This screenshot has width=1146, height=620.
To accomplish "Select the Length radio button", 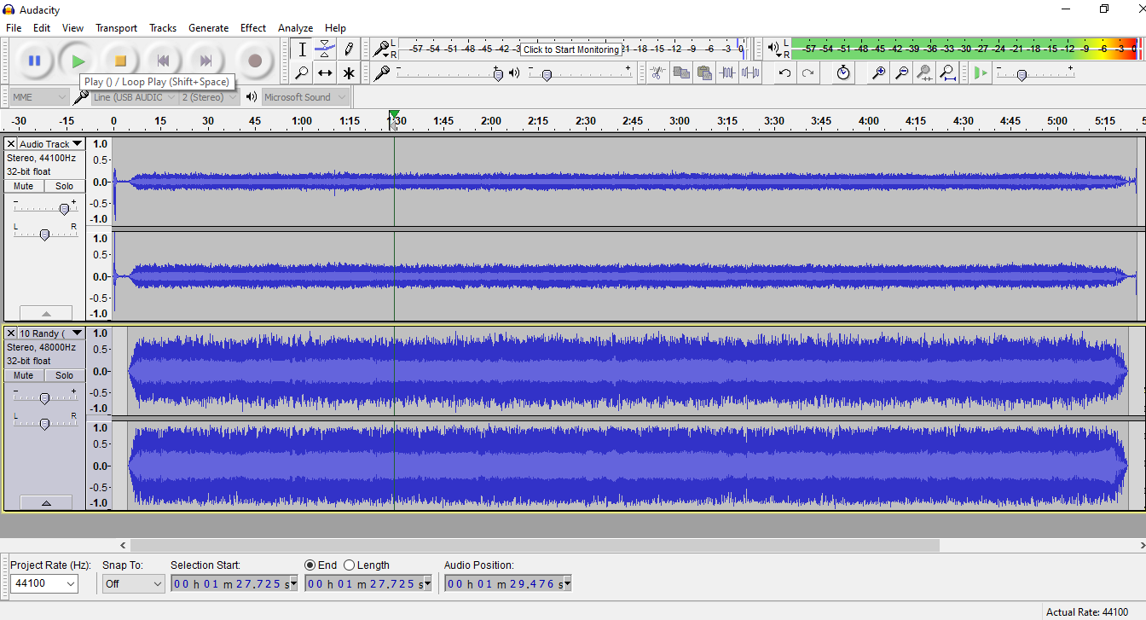I will (350, 565).
